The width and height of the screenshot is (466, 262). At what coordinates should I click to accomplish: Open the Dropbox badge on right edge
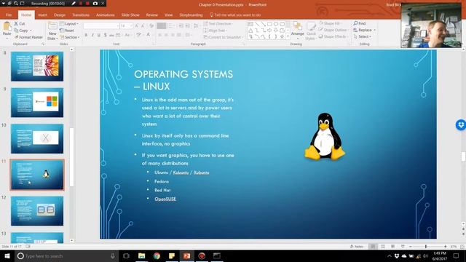pos(461,124)
